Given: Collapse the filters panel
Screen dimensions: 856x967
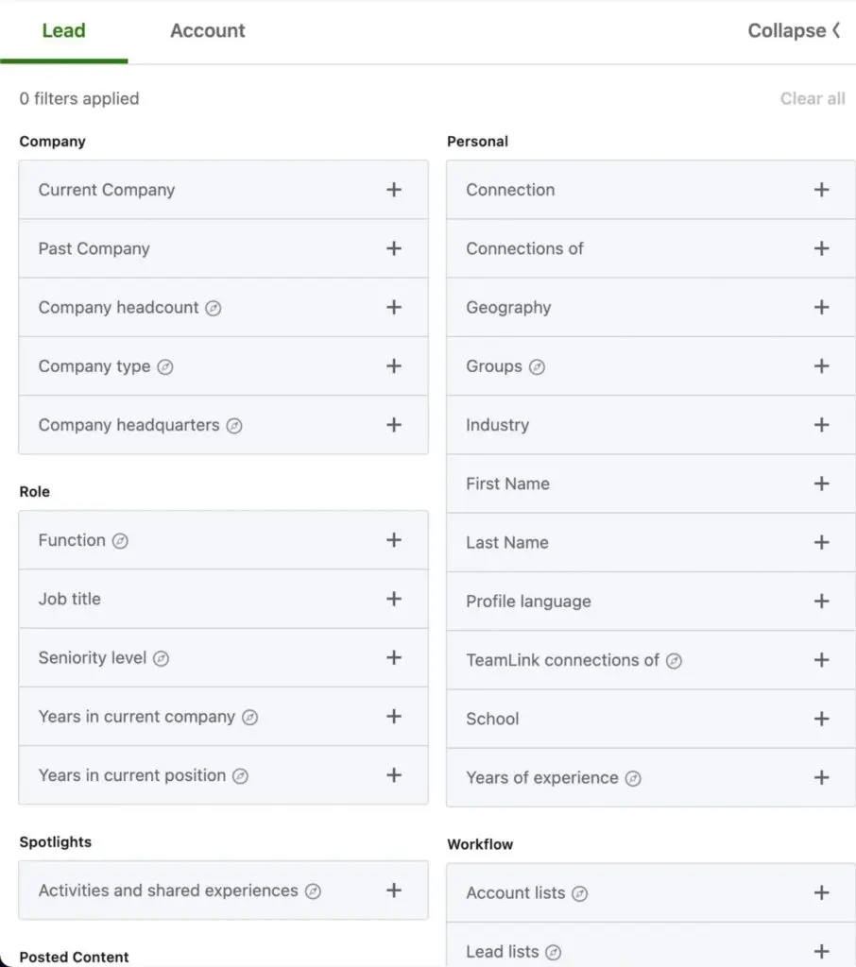Looking at the screenshot, I should [x=793, y=30].
